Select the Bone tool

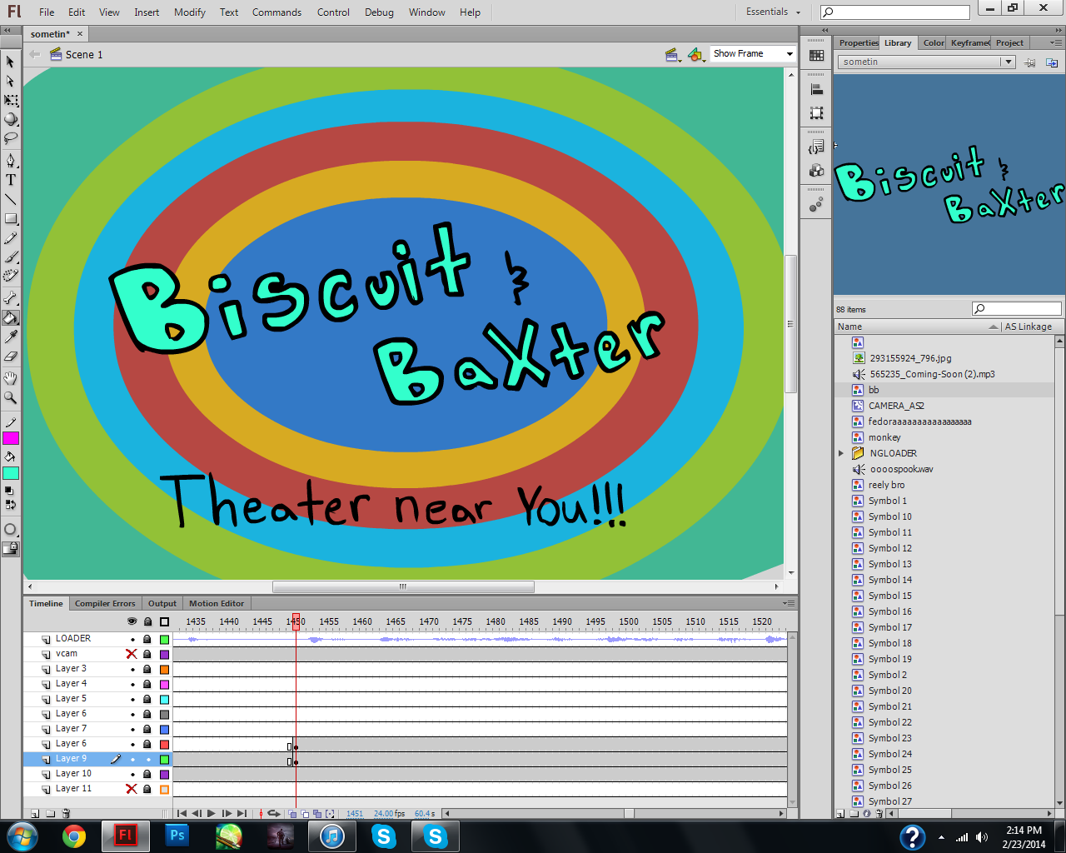click(x=10, y=297)
